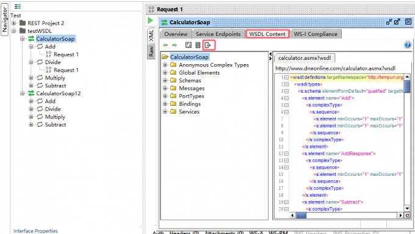
Task: Collapse the CalculatorSoap12 interface node
Action: [23, 93]
